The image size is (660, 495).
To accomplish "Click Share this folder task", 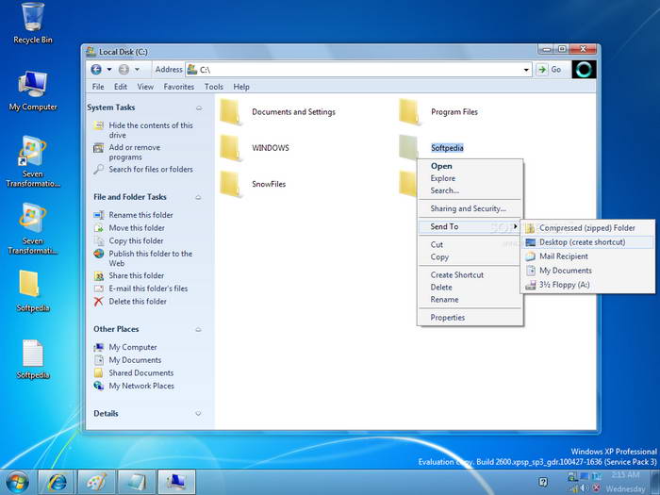I will point(129,275).
